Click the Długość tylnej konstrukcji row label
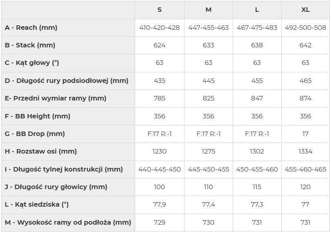The width and height of the screenshot is (331, 232). 64,169
